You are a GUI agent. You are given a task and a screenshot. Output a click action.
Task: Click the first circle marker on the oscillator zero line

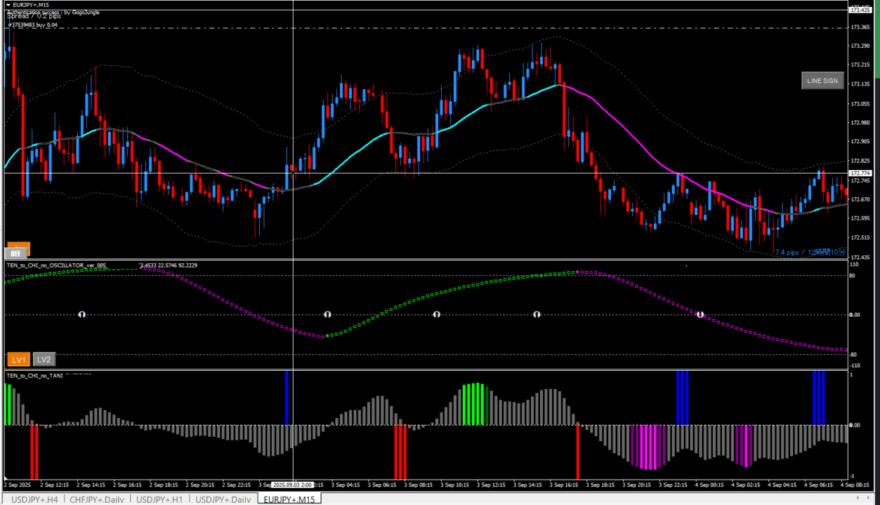pos(82,315)
